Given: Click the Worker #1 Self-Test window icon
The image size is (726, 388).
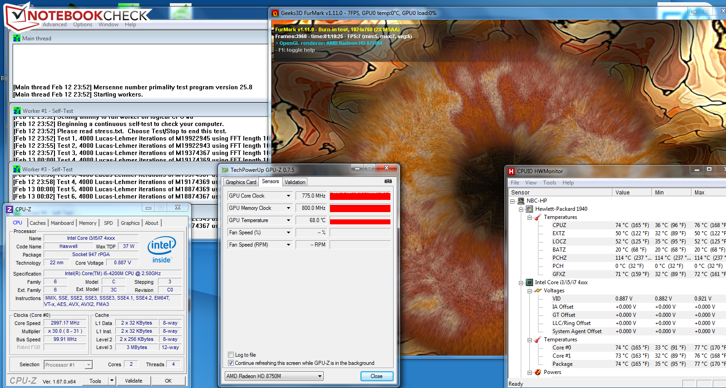Looking at the screenshot, I should pyautogui.click(x=17, y=111).
